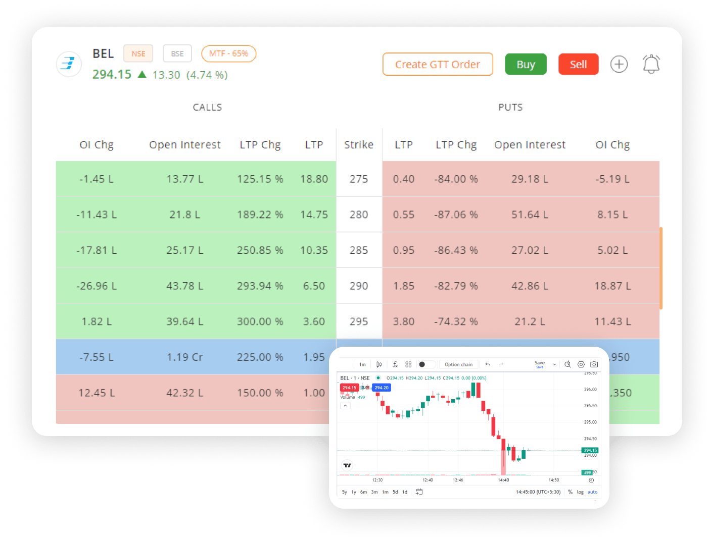Open the chart layout grid selector

coord(408,364)
